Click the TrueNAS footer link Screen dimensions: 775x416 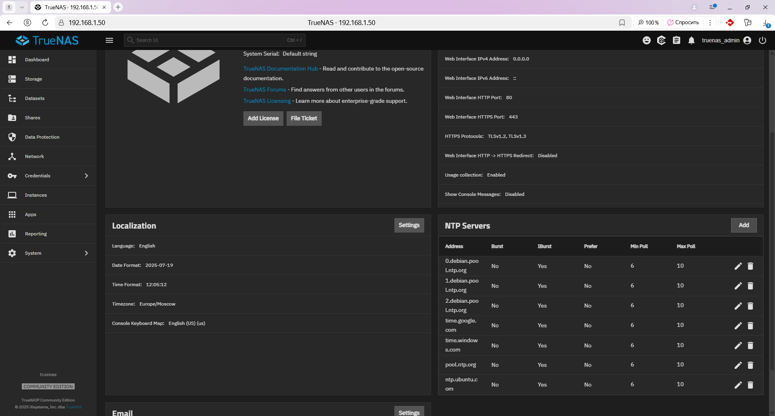(74, 407)
